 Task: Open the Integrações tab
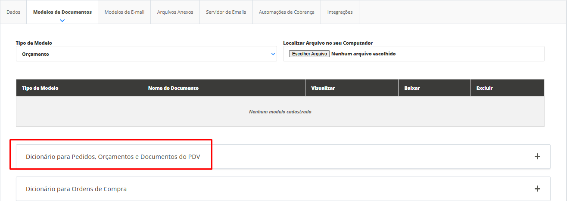340,12
